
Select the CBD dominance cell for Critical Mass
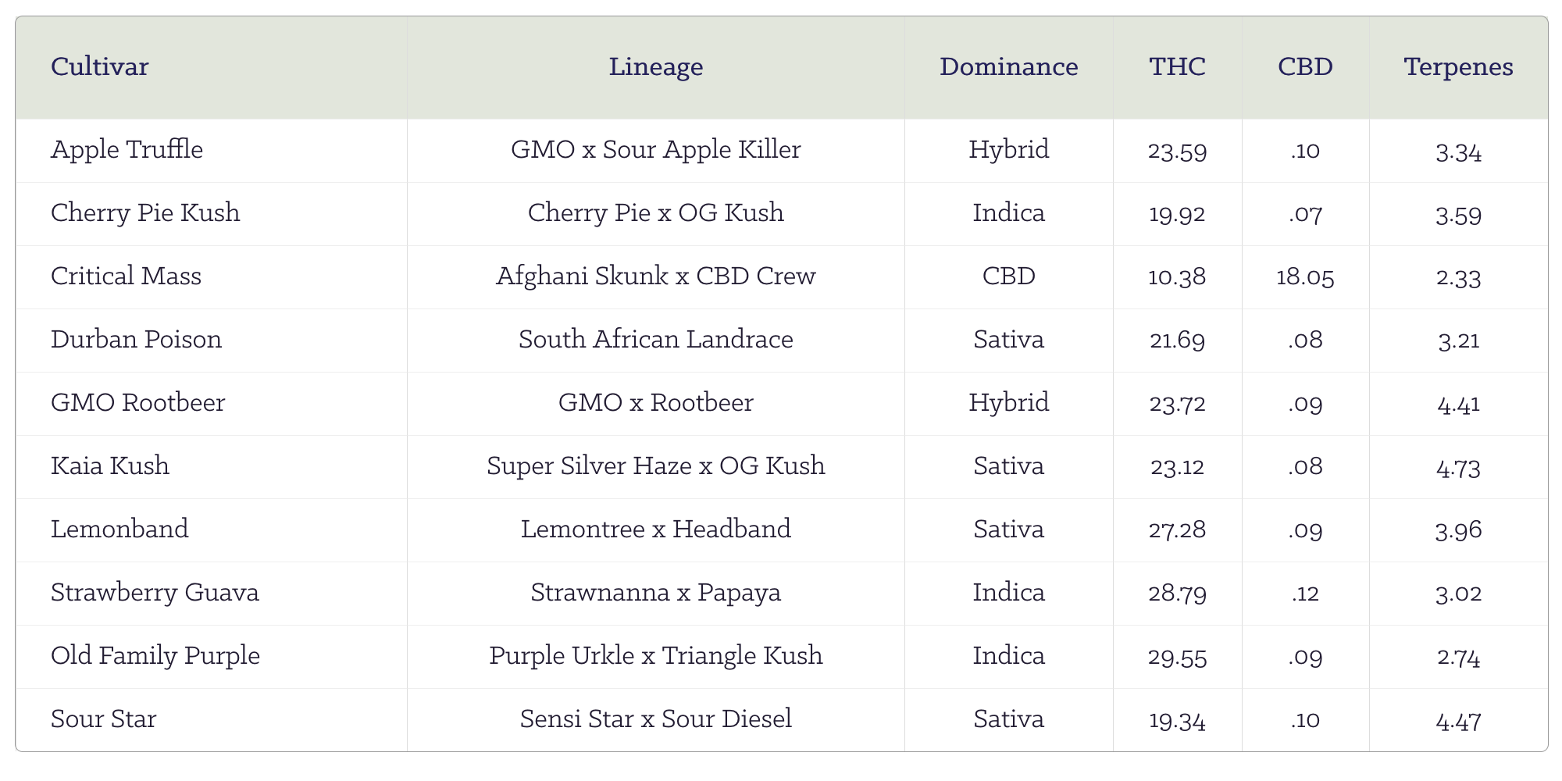1008,276
